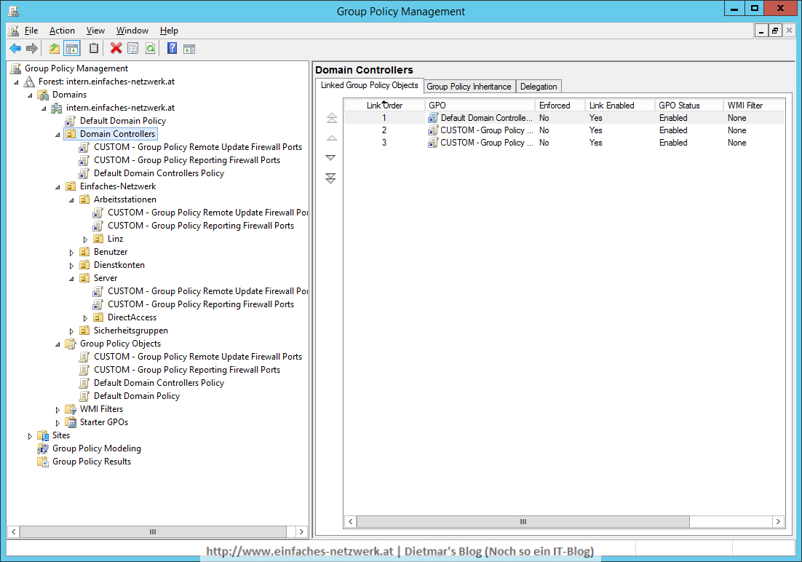Expand the Benutzer OU

click(71, 253)
